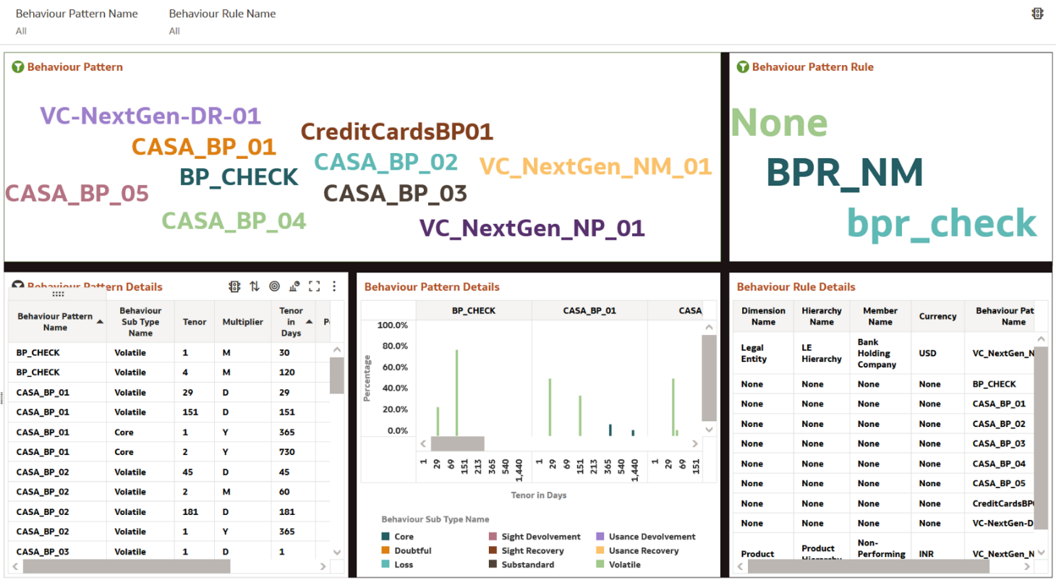
Task: Open the dashboard filter settings icon at top right
Action: coord(1037,13)
